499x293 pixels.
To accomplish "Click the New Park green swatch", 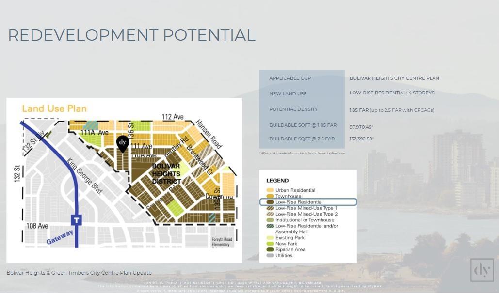I will click(270, 244).
